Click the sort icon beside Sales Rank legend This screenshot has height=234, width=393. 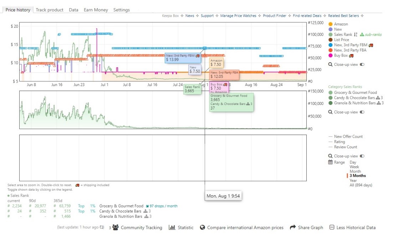pyautogui.click(x=356, y=34)
